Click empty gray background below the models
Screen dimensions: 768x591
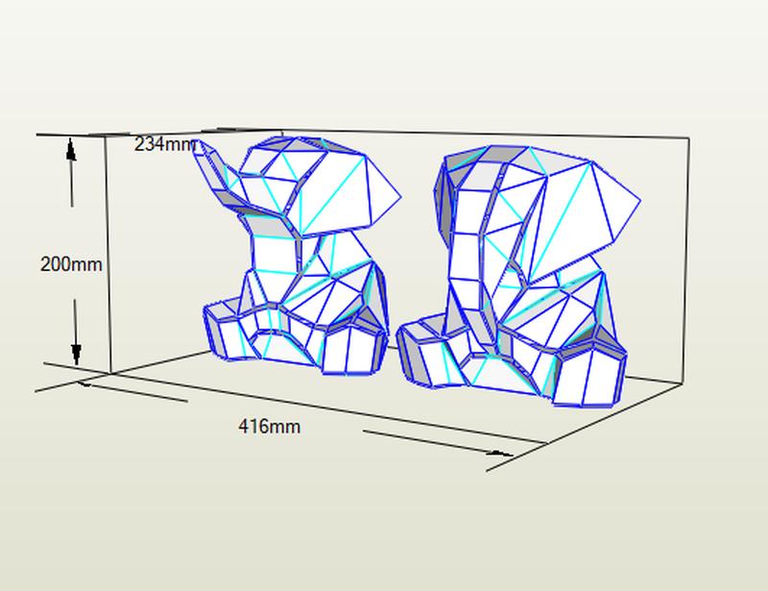[x=384, y=529]
